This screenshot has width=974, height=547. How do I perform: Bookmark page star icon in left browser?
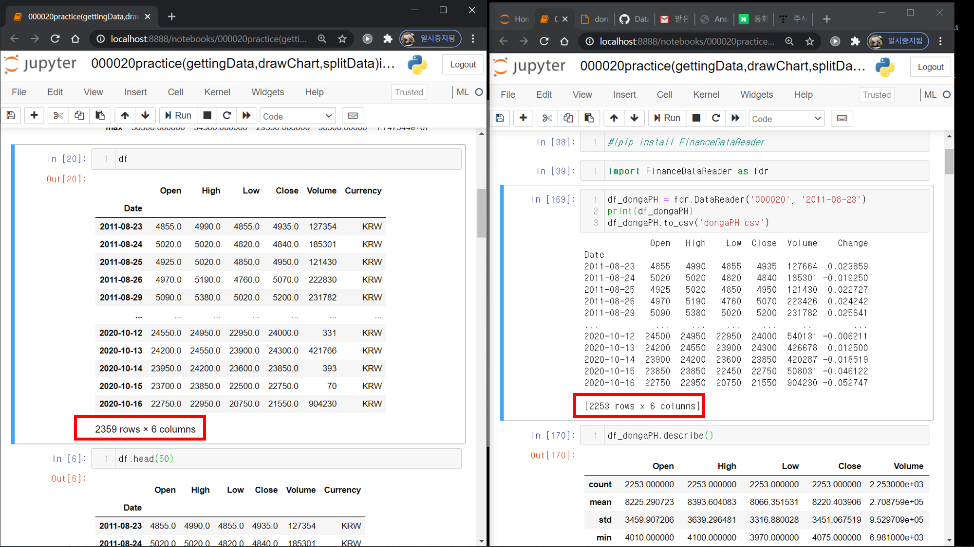coord(342,39)
